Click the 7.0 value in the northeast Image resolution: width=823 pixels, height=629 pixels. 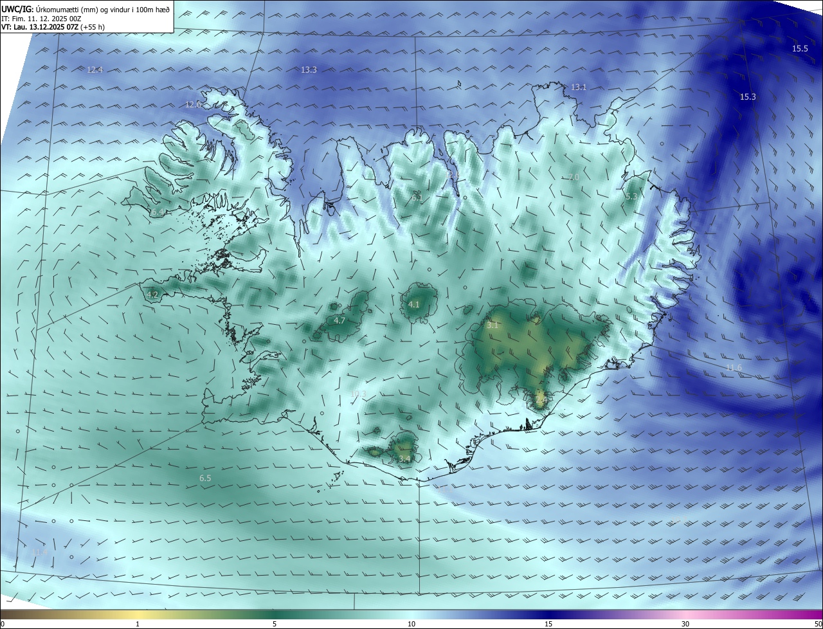(x=574, y=178)
